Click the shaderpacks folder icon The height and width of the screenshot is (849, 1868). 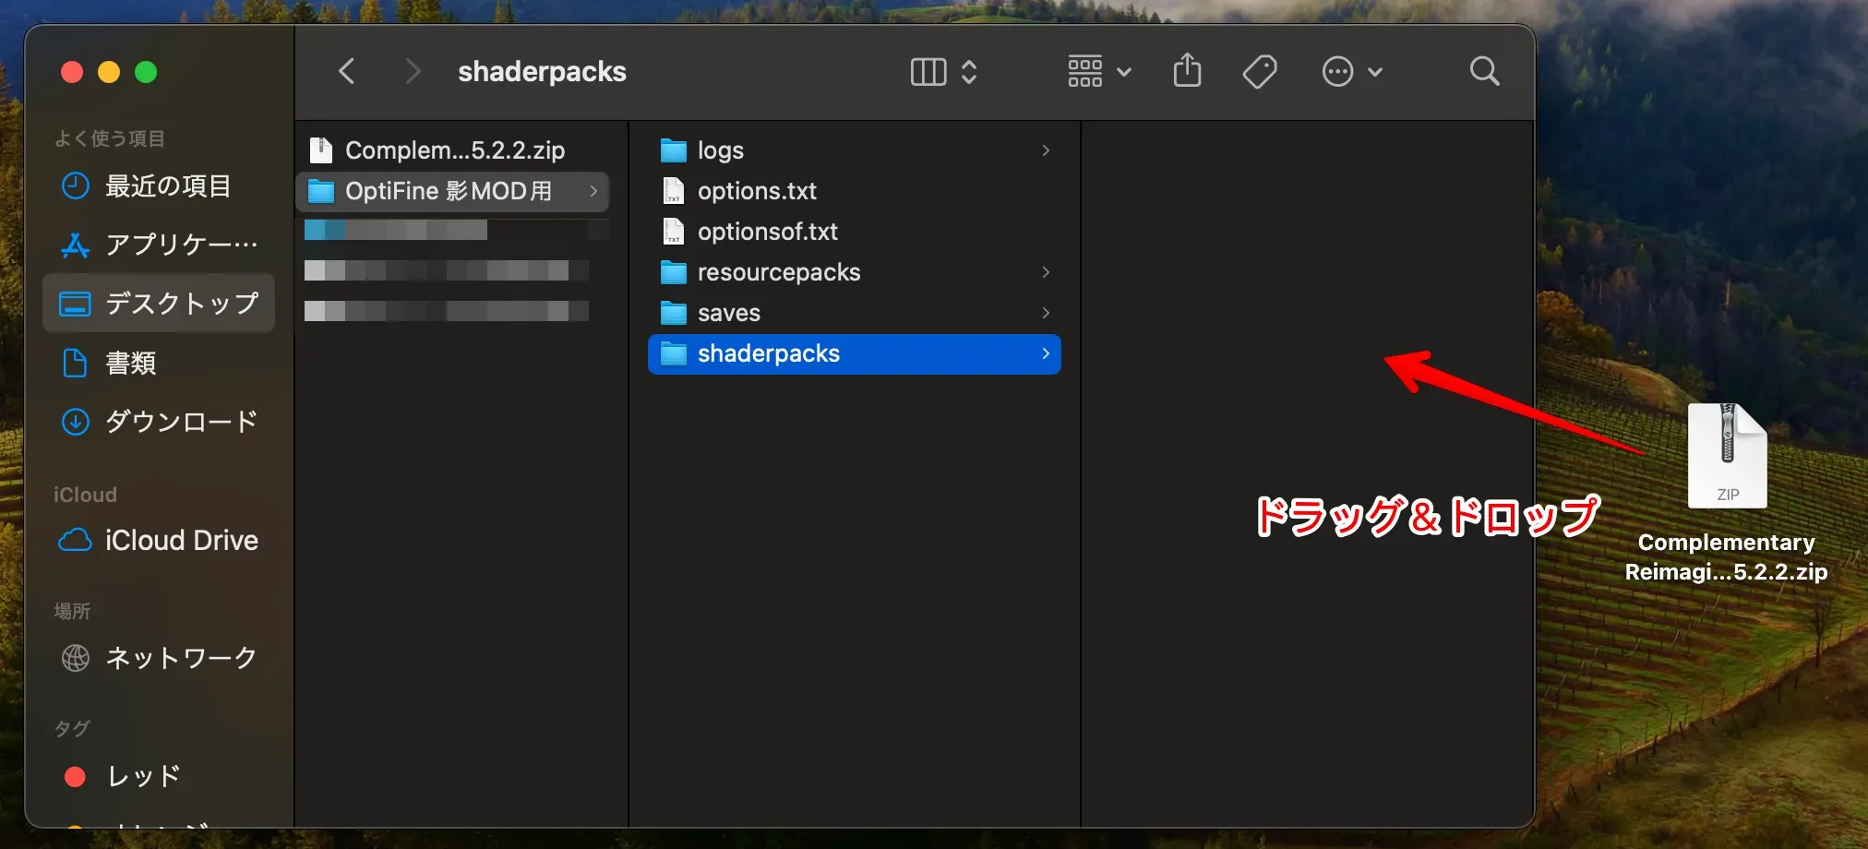click(674, 353)
